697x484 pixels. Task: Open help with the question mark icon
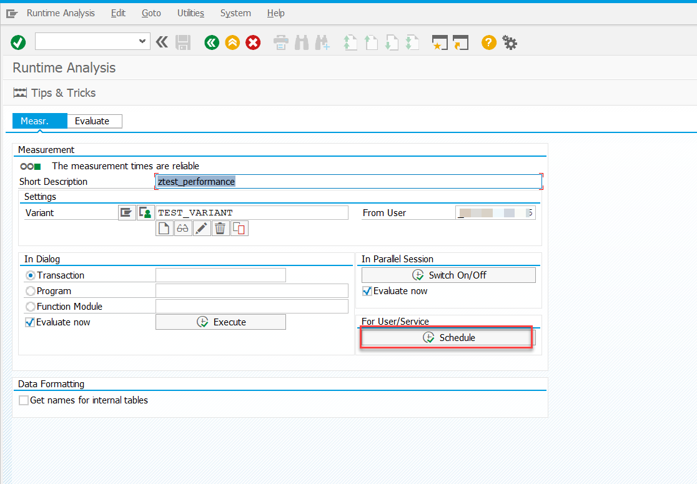(x=488, y=42)
